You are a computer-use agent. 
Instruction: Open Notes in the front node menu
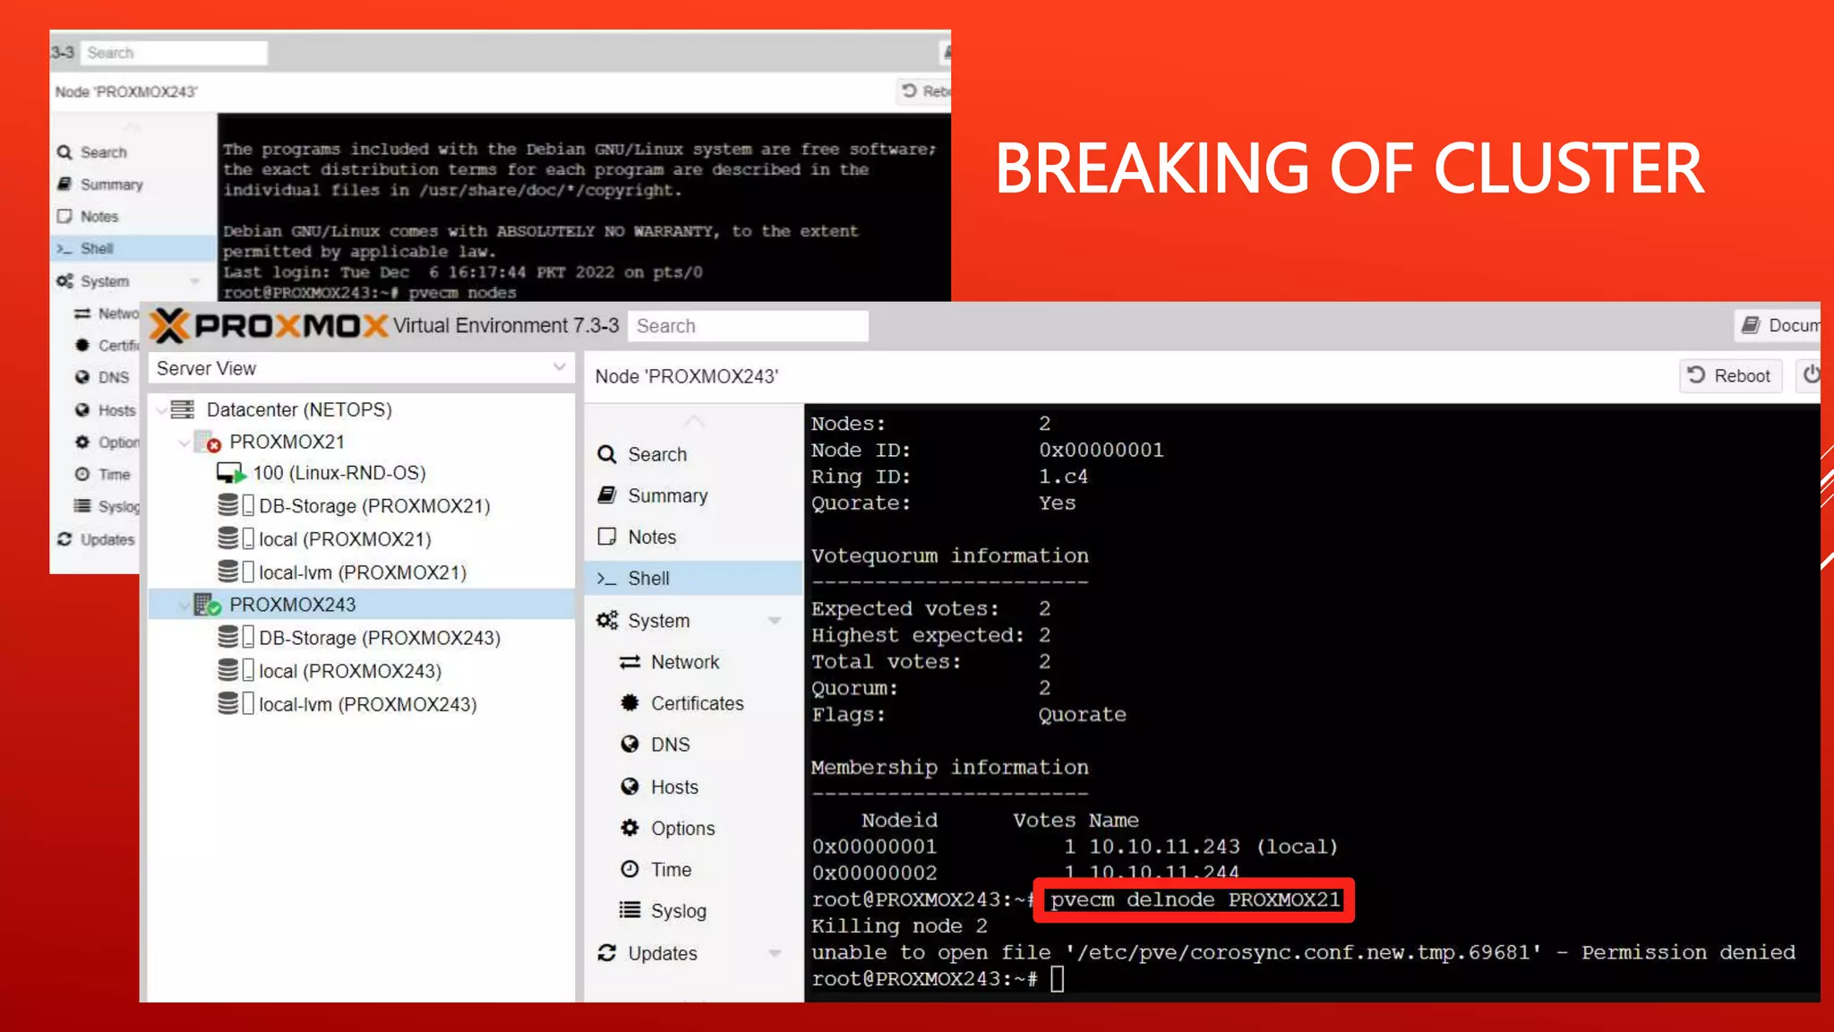(693, 537)
